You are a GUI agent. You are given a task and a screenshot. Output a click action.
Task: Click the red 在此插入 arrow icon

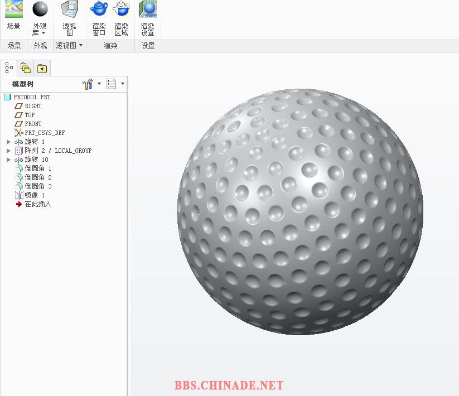coord(19,204)
